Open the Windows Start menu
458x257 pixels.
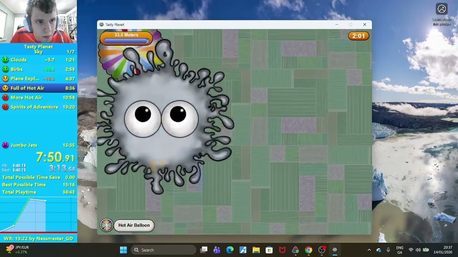[123, 250]
